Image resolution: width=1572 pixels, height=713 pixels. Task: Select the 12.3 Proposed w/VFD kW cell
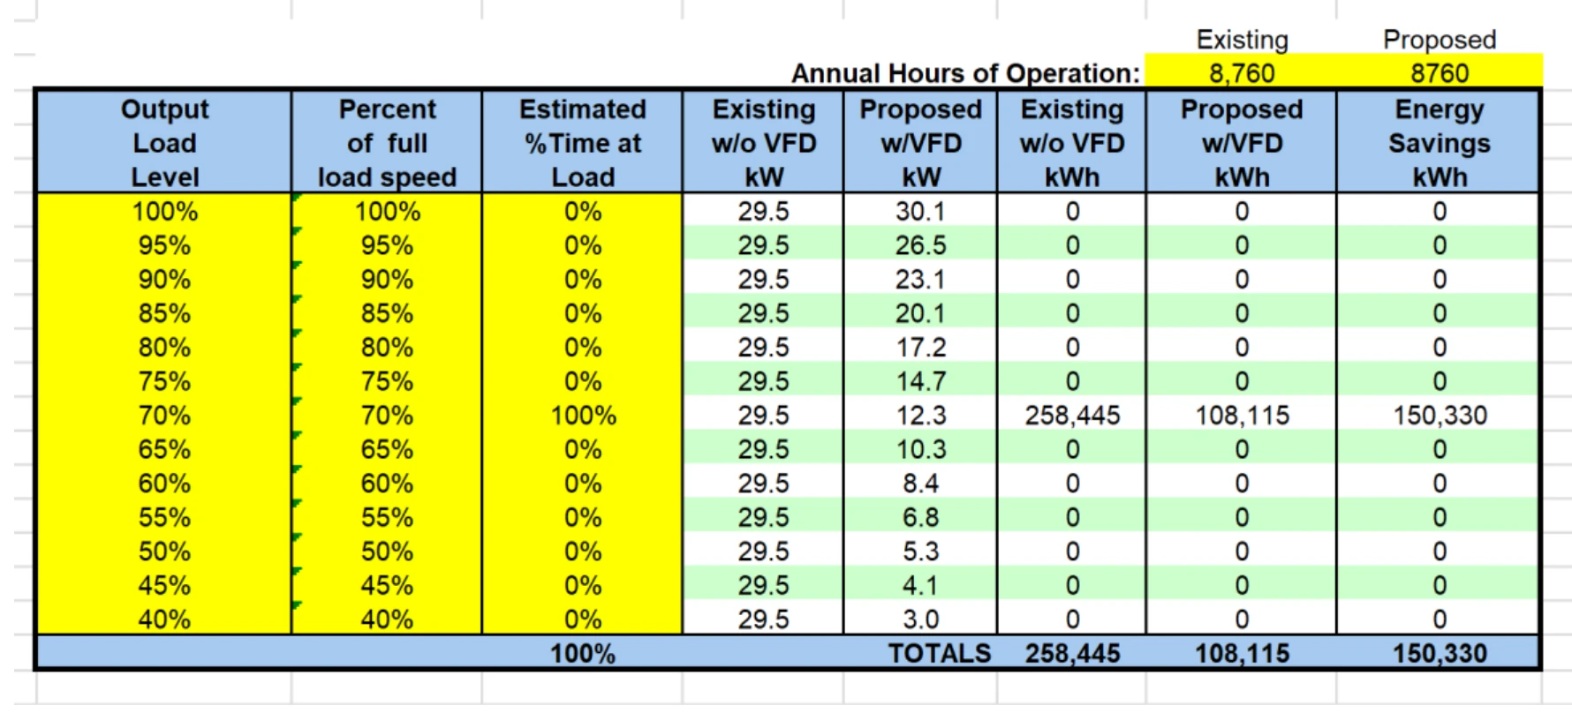coord(920,416)
